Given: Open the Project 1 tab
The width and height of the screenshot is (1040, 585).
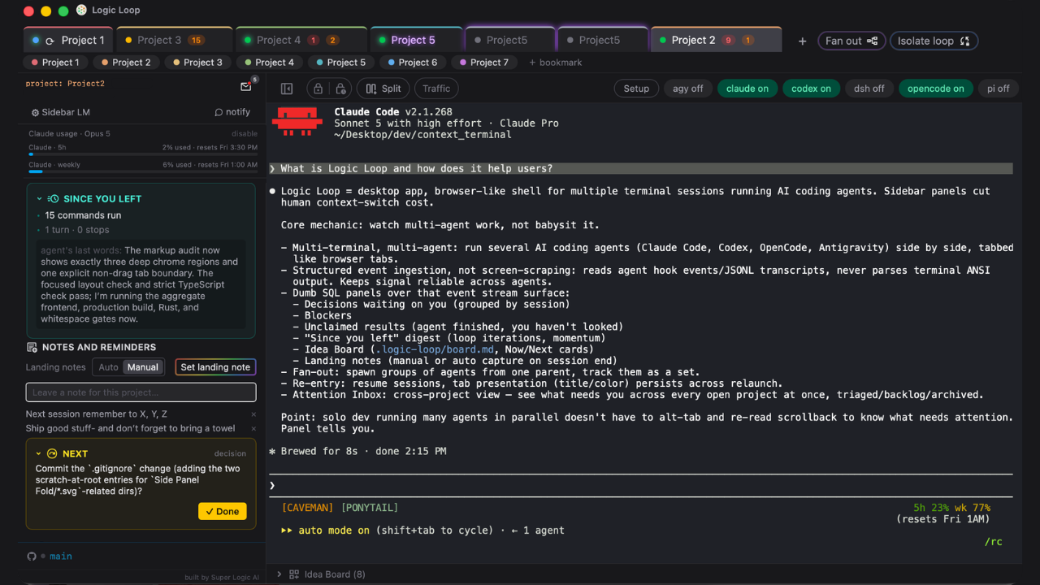Looking at the screenshot, I should coord(70,40).
